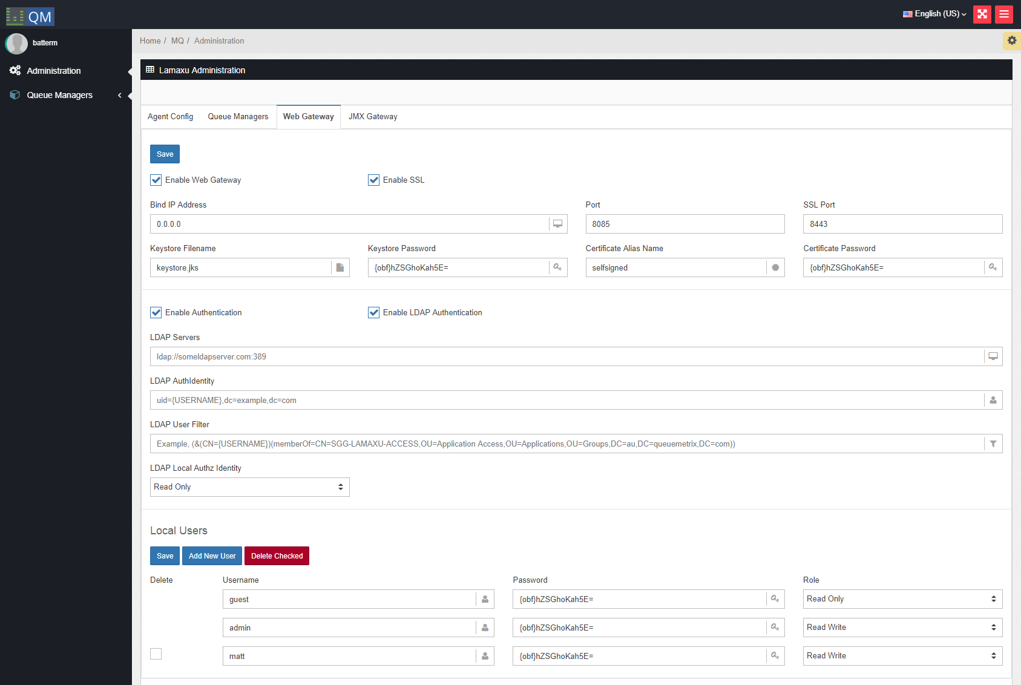The width and height of the screenshot is (1021, 685).
Task: Click the monitor icon beside Bind IP Address
Action: pos(557,224)
